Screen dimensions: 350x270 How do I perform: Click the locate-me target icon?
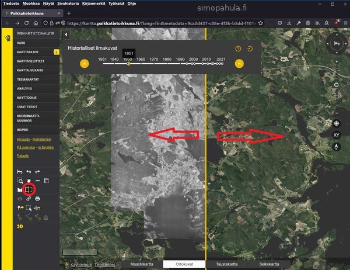click(x=337, y=123)
